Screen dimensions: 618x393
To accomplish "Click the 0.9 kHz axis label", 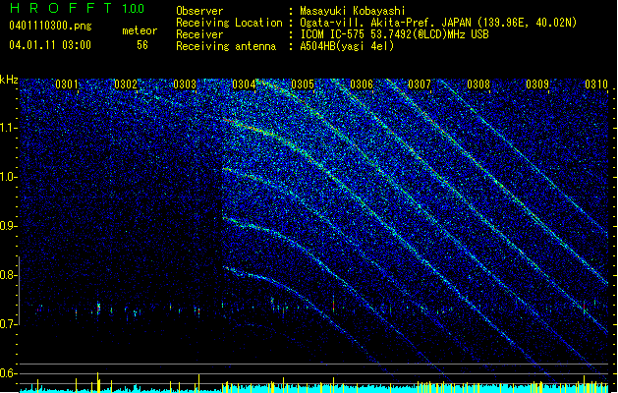I will [x=9, y=226].
